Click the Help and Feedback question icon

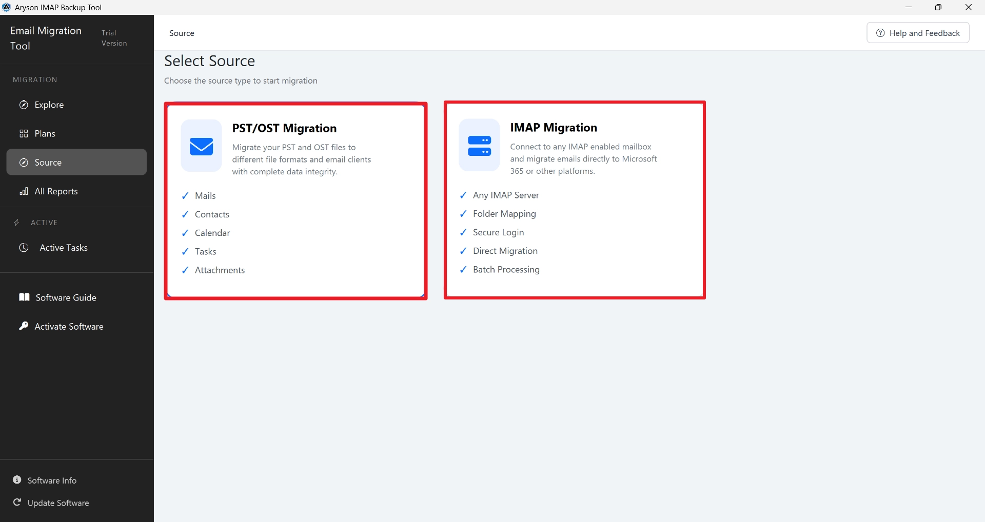880,33
